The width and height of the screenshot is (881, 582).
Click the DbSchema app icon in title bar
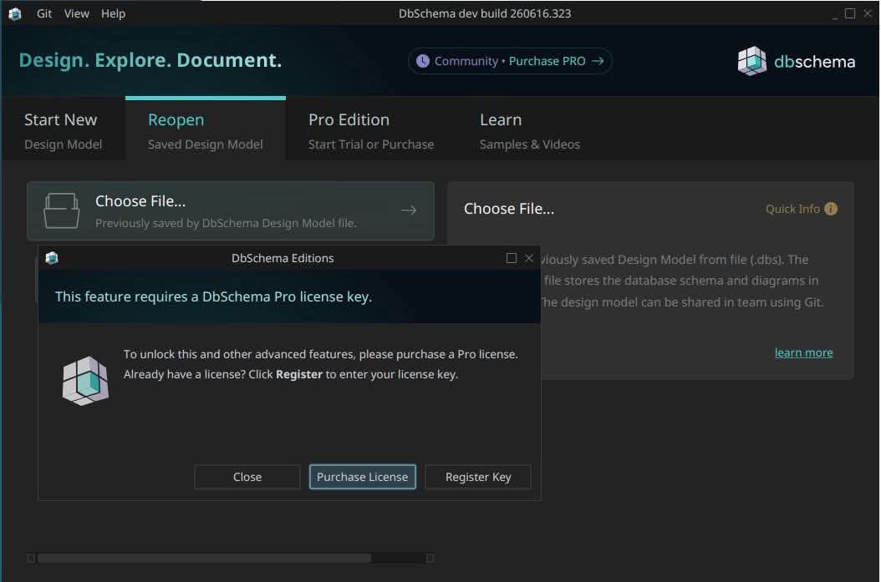(15, 13)
